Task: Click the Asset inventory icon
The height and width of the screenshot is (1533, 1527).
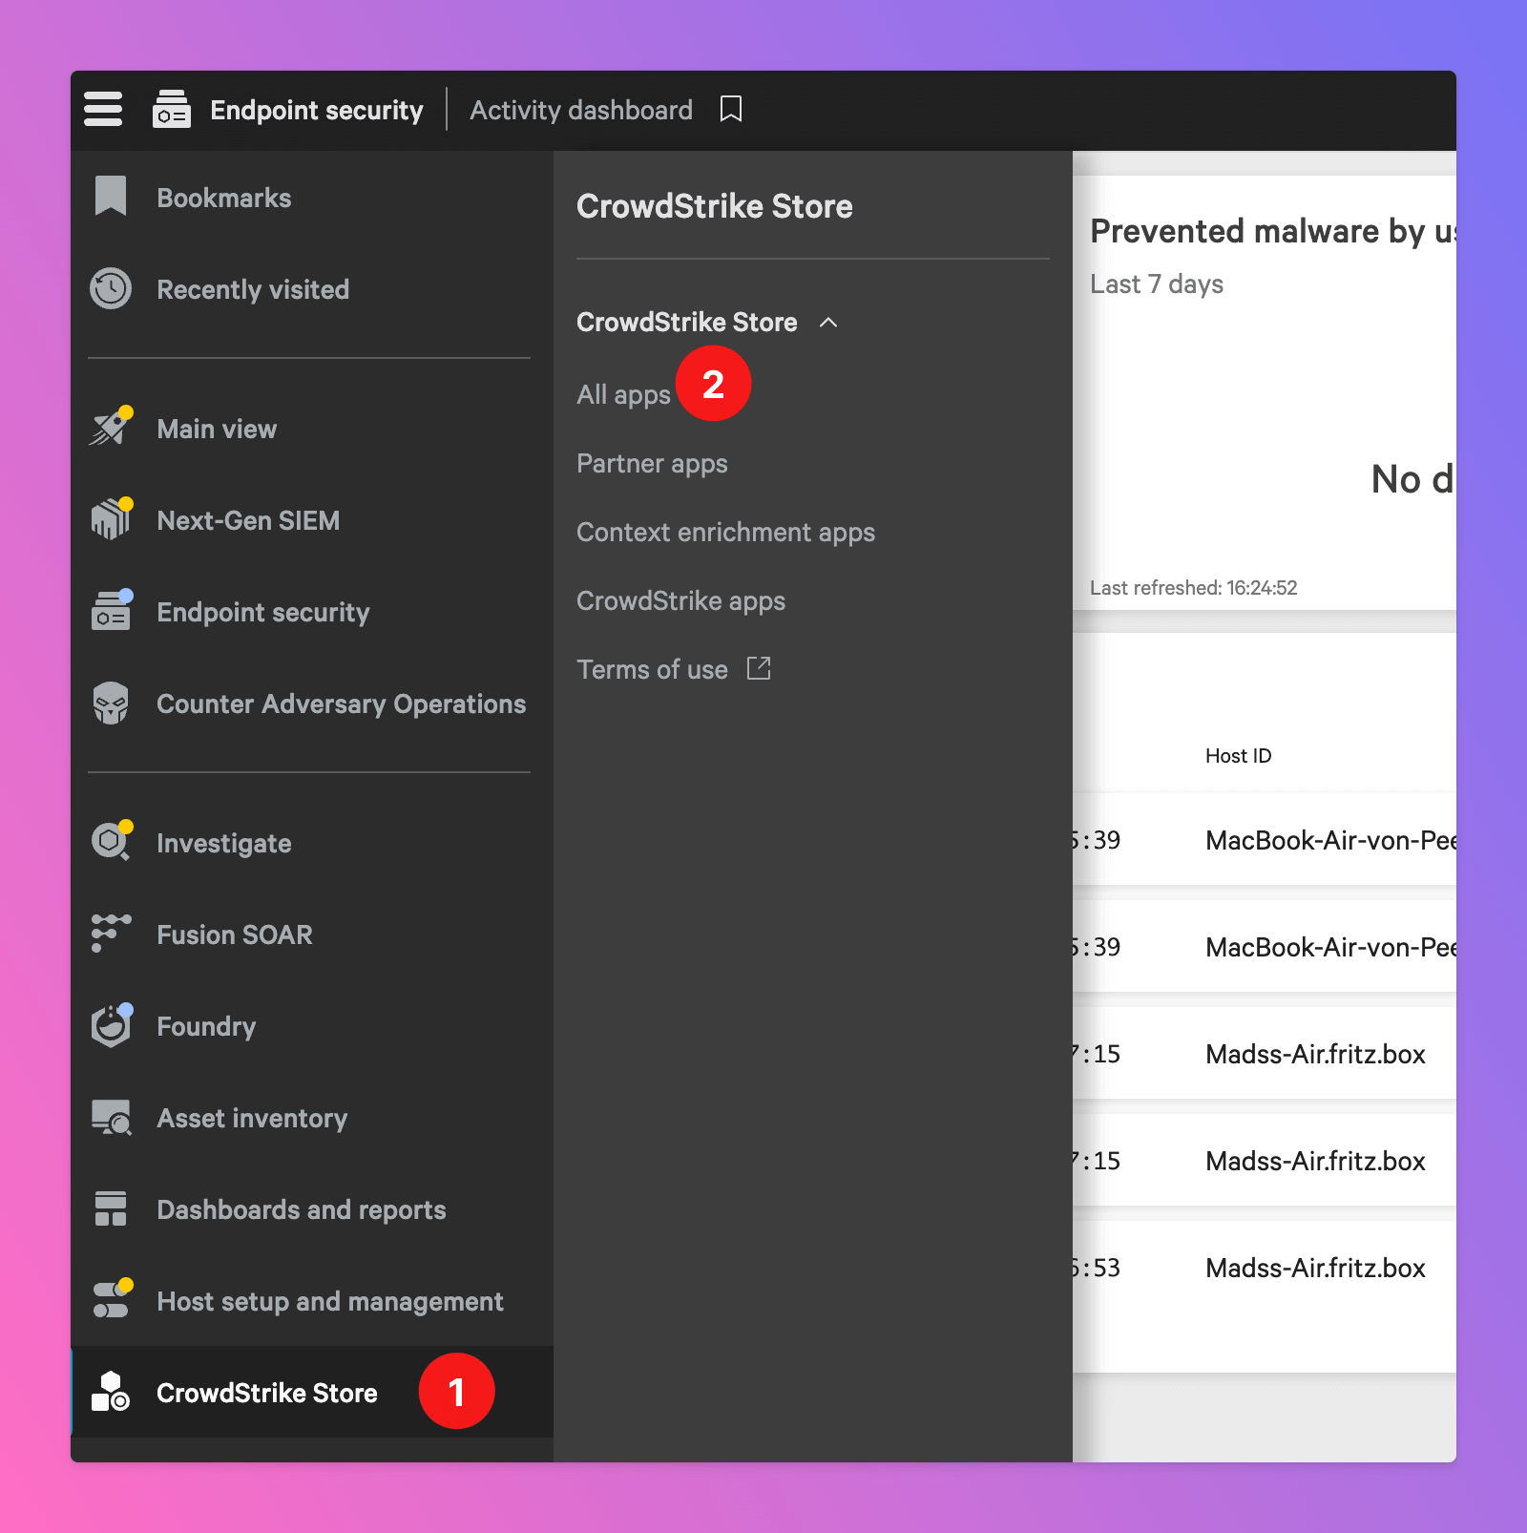Action: coord(111,1117)
